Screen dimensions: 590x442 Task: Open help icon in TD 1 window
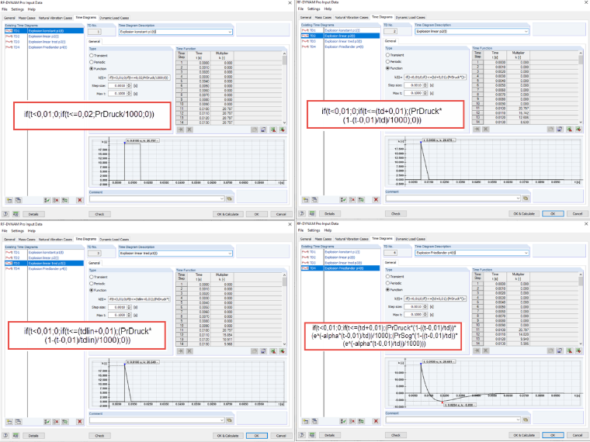(x=5, y=214)
